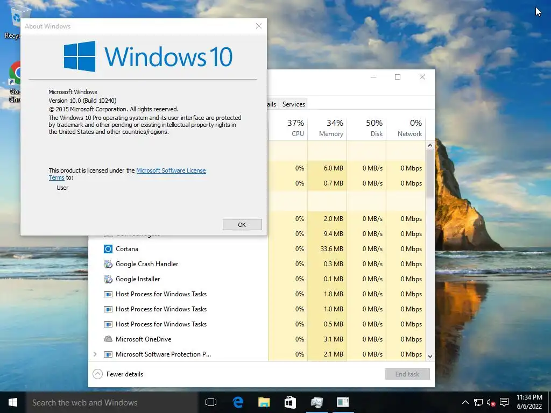Click the Task Manager vertical scrollbar thumb

(x=430, y=174)
